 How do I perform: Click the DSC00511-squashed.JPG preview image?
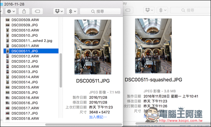pos(154,46)
